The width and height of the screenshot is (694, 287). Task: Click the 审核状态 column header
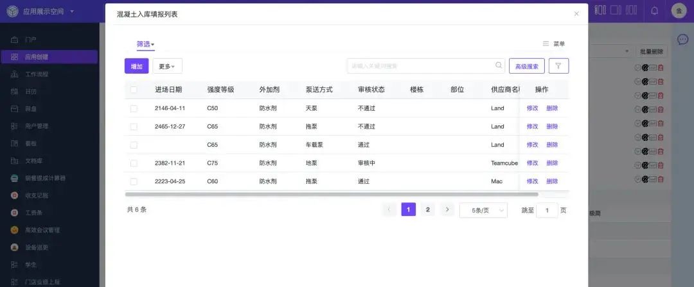click(x=371, y=90)
